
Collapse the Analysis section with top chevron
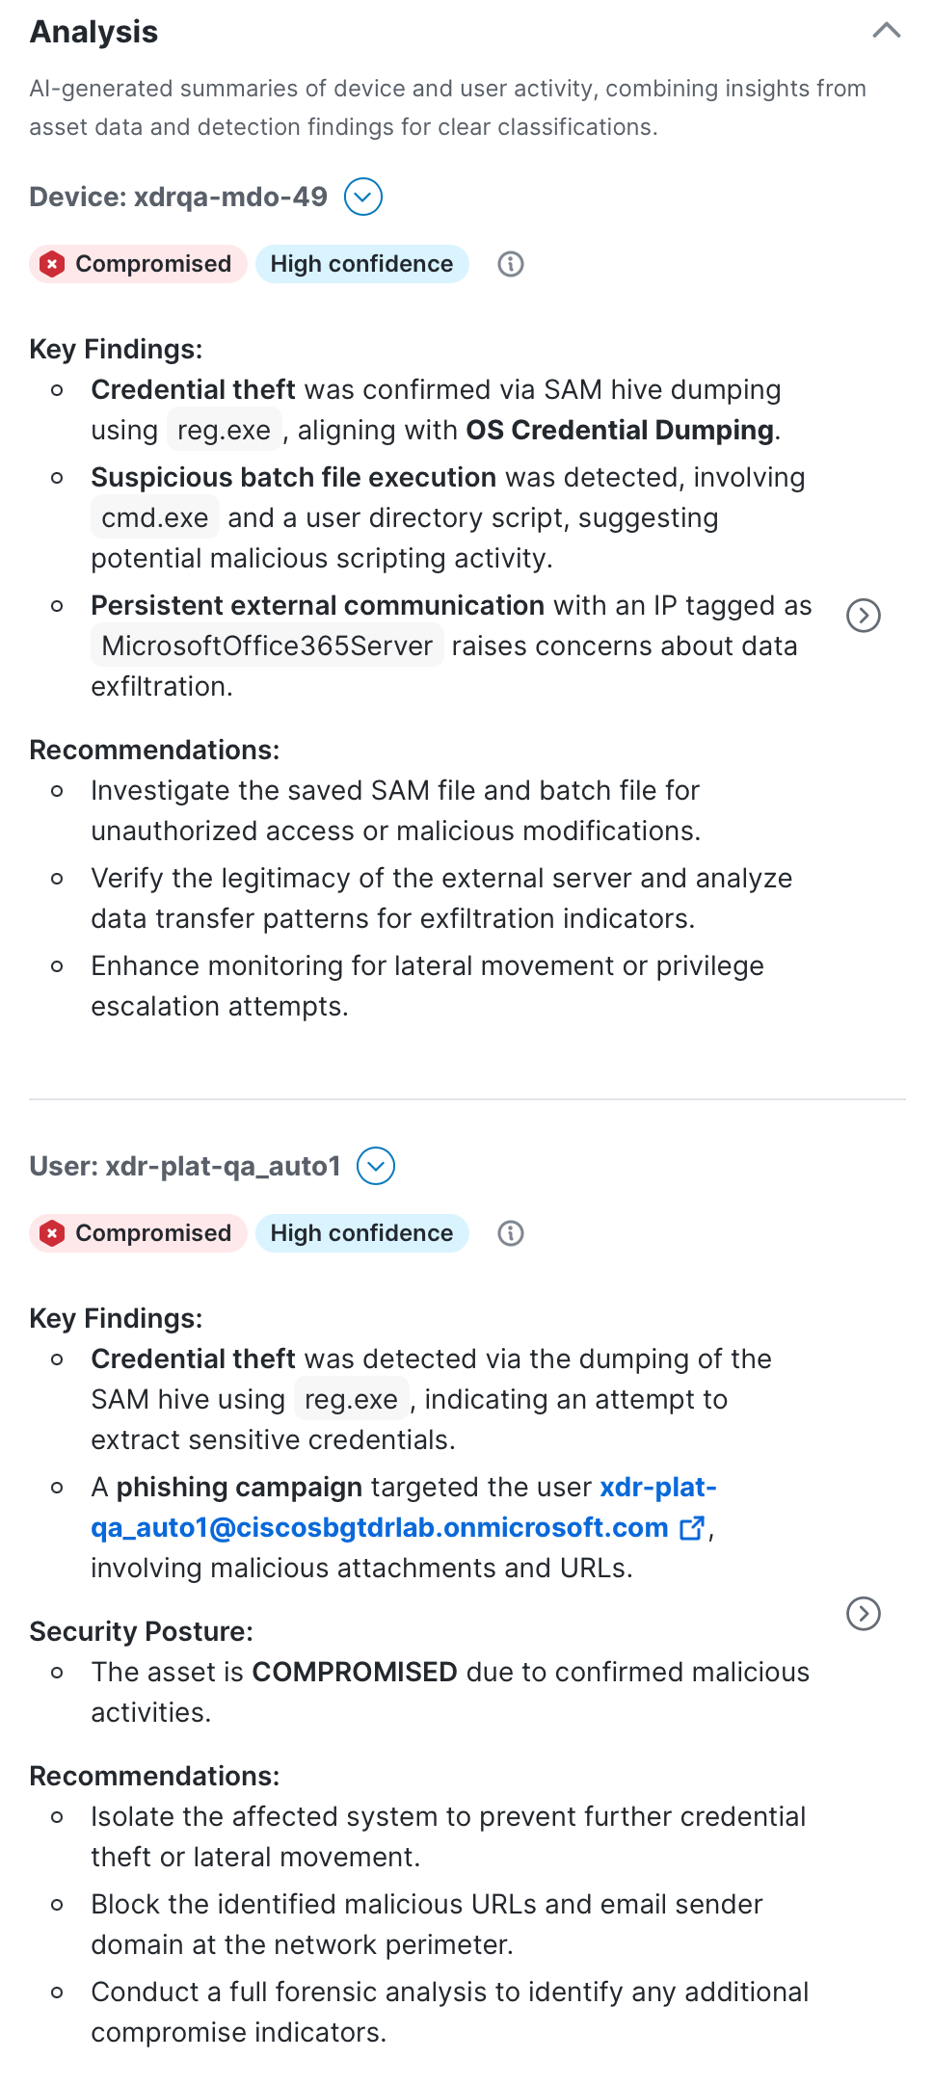point(886,30)
